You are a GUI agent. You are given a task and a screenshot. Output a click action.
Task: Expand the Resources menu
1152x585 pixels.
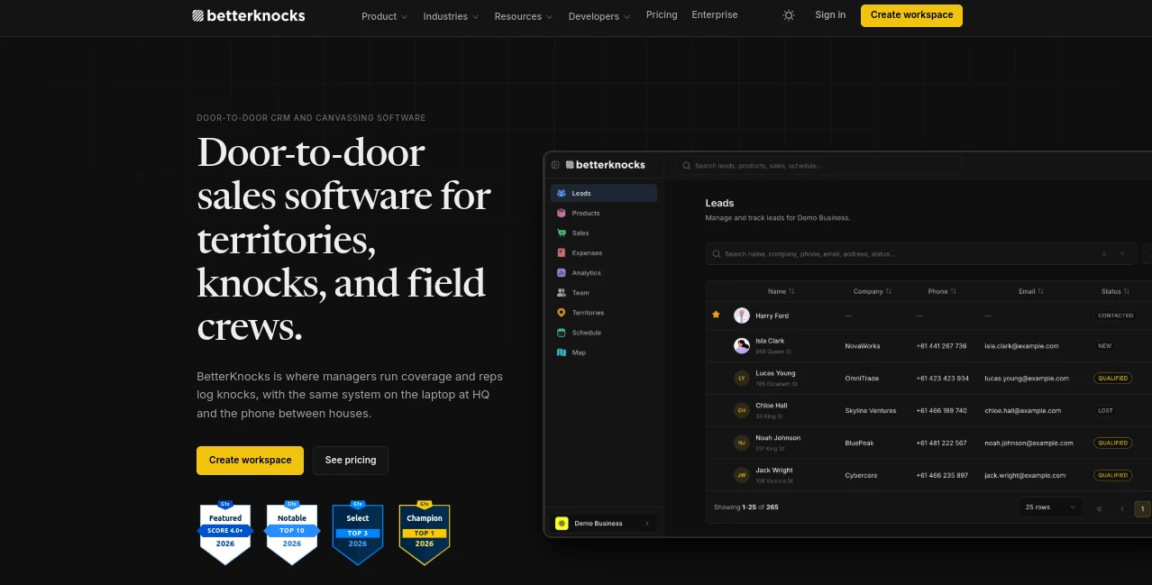pos(524,16)
